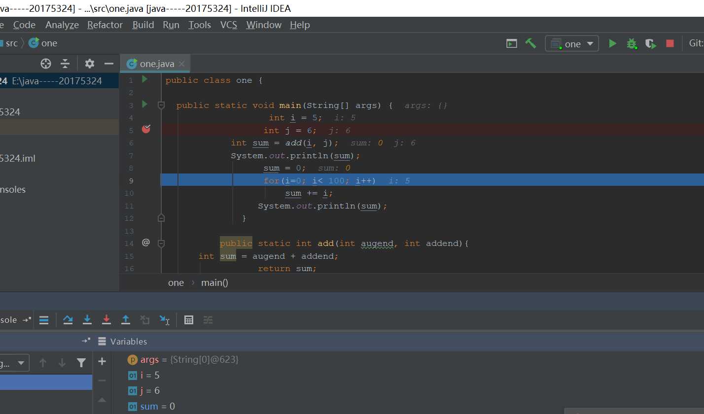
Task: Open the Help menu
Action: tap(300, 25)
